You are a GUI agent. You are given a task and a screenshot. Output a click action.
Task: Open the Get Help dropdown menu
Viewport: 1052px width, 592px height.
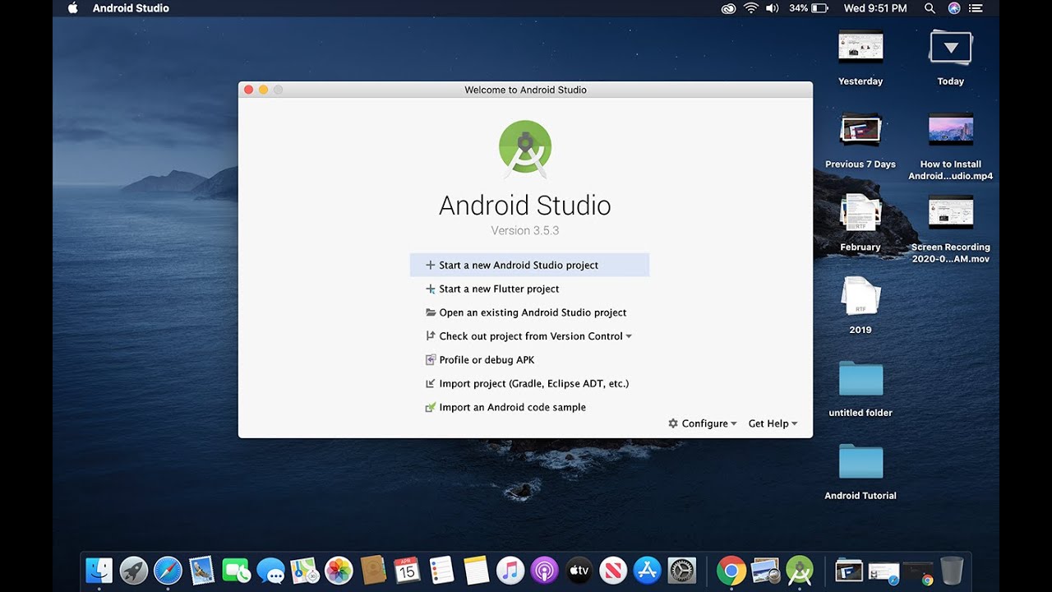[773, 423]
